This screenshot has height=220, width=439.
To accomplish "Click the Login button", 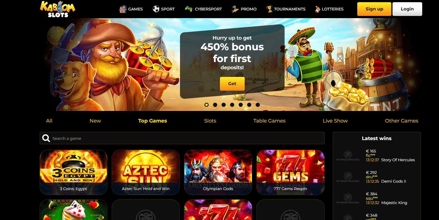I will [407, 9].
